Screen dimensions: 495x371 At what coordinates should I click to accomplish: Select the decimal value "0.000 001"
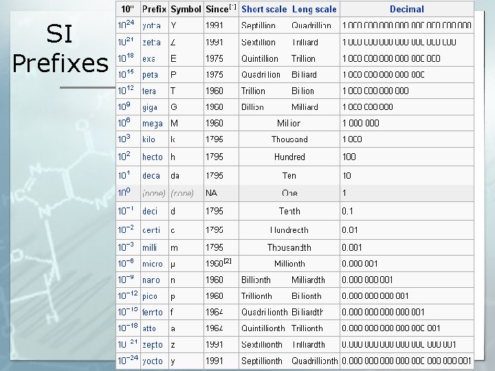tap(360, 264)
